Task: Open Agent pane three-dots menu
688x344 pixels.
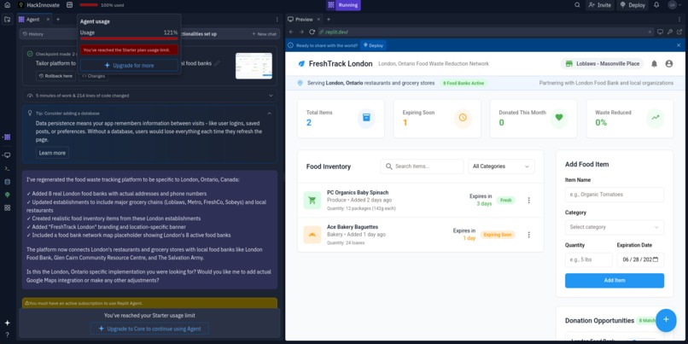Action: coord(277,20)
